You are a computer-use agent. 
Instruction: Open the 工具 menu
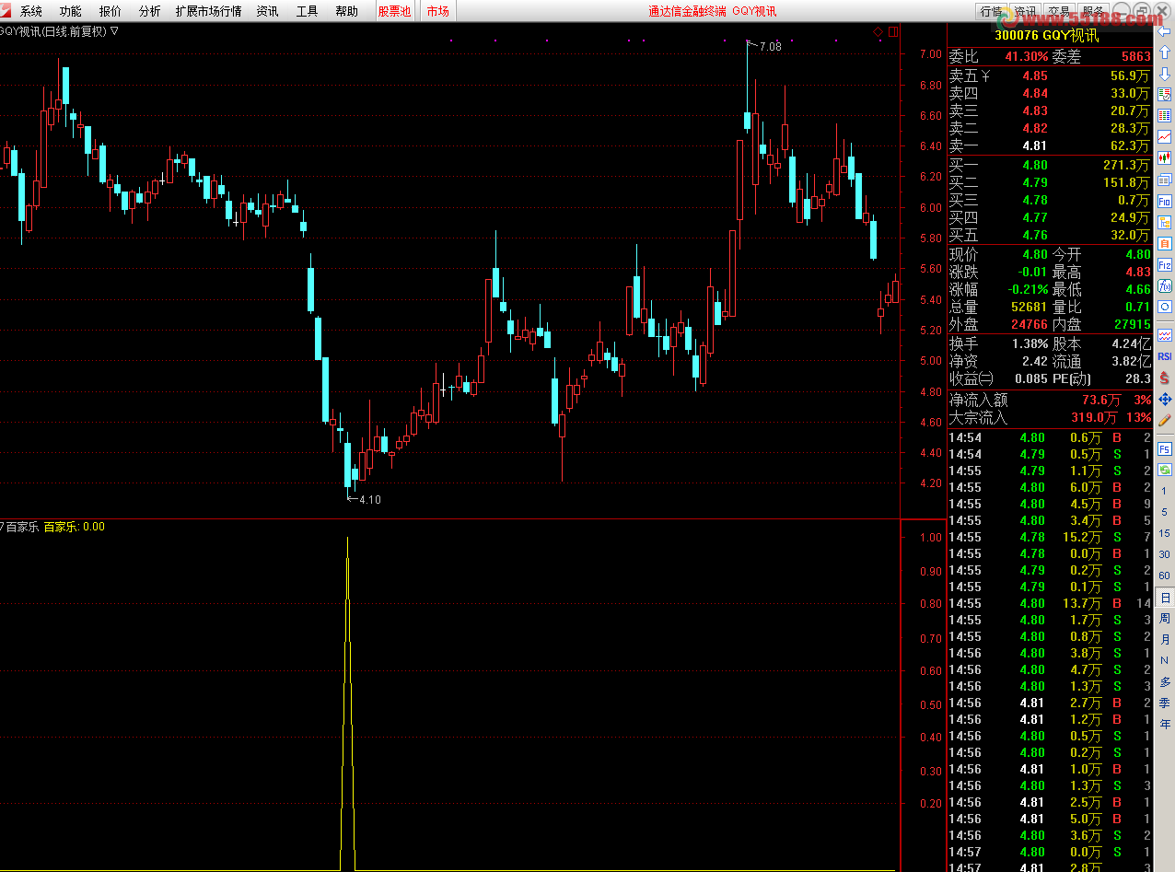308,11
